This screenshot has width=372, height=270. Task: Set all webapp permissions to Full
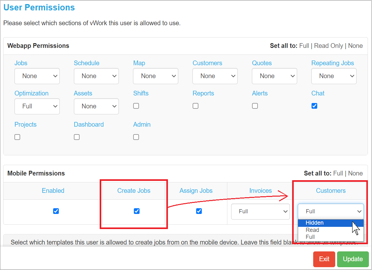click(x=304, y=46)
